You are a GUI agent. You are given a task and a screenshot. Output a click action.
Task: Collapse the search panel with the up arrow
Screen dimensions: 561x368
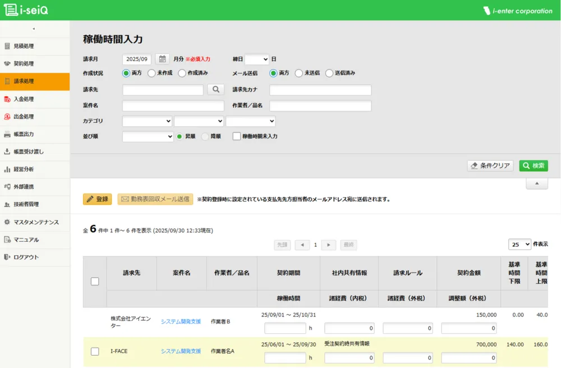click(x=536, y=183)
